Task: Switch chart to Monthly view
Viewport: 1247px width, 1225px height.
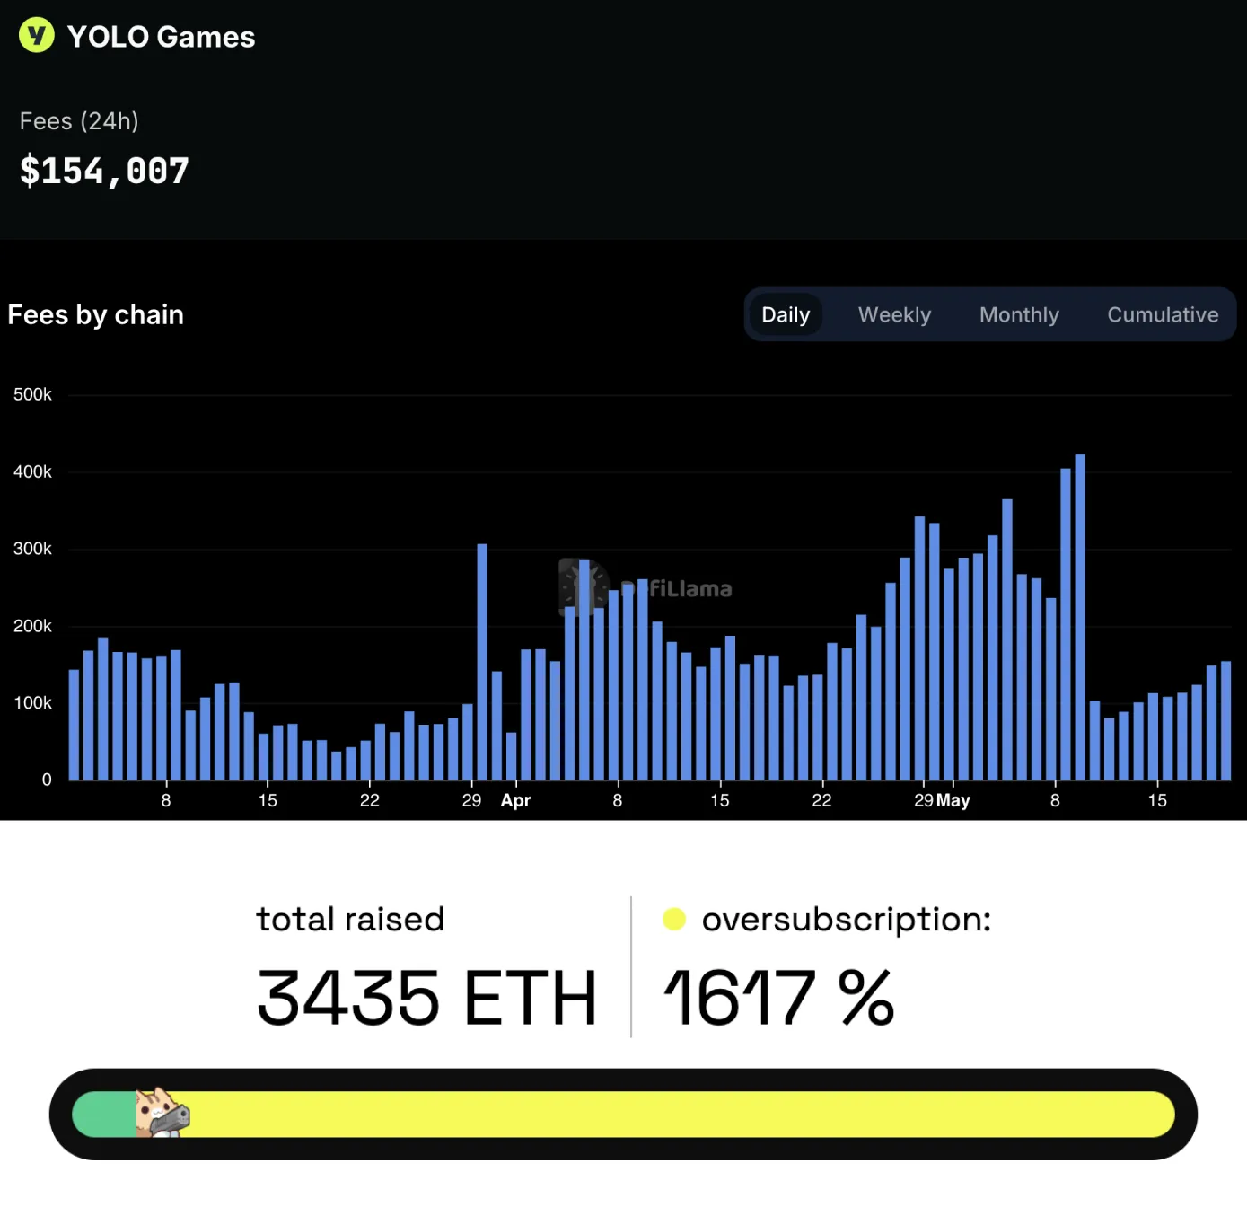Action: (1019, 314)
